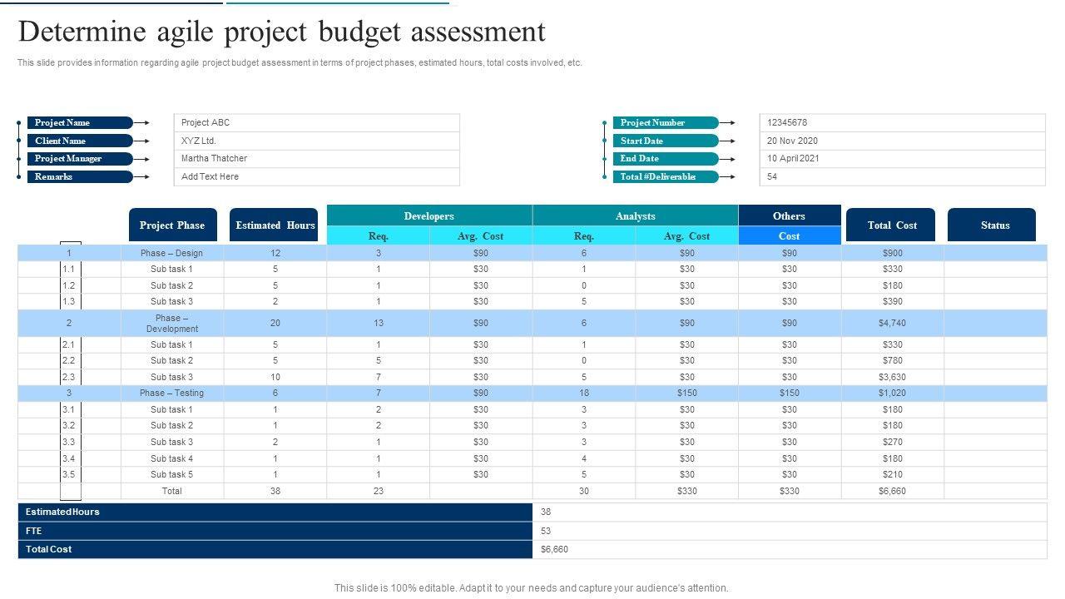Select the 'Project Manager' label
Viewport: 1065px width, 599px height.
tap(80, 158)
